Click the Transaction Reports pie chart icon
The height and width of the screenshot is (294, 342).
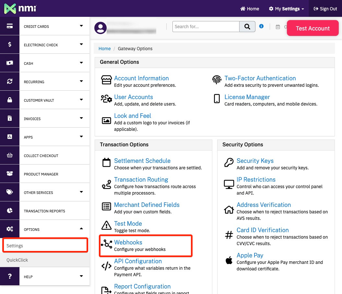click(10, 210)
